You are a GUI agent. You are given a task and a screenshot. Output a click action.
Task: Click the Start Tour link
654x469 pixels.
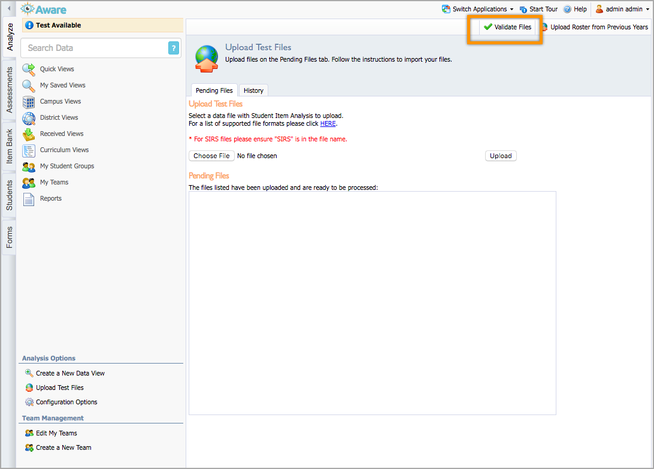click(x=543, y=9)
